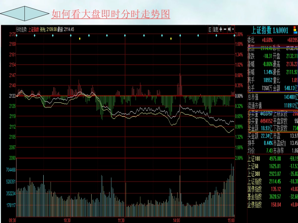The width and height of the screenshot is (298, 223).
Task: Open the 信息 info button
Action: coord(215,29)
